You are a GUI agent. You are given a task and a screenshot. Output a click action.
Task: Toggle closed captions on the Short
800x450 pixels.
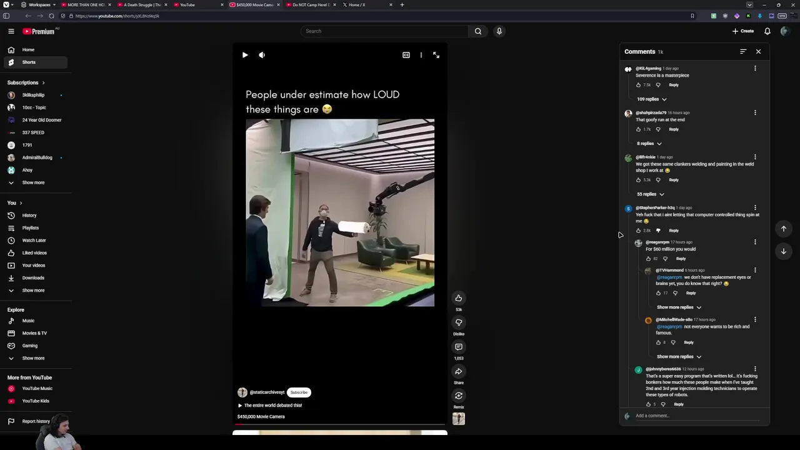[406, 55]
